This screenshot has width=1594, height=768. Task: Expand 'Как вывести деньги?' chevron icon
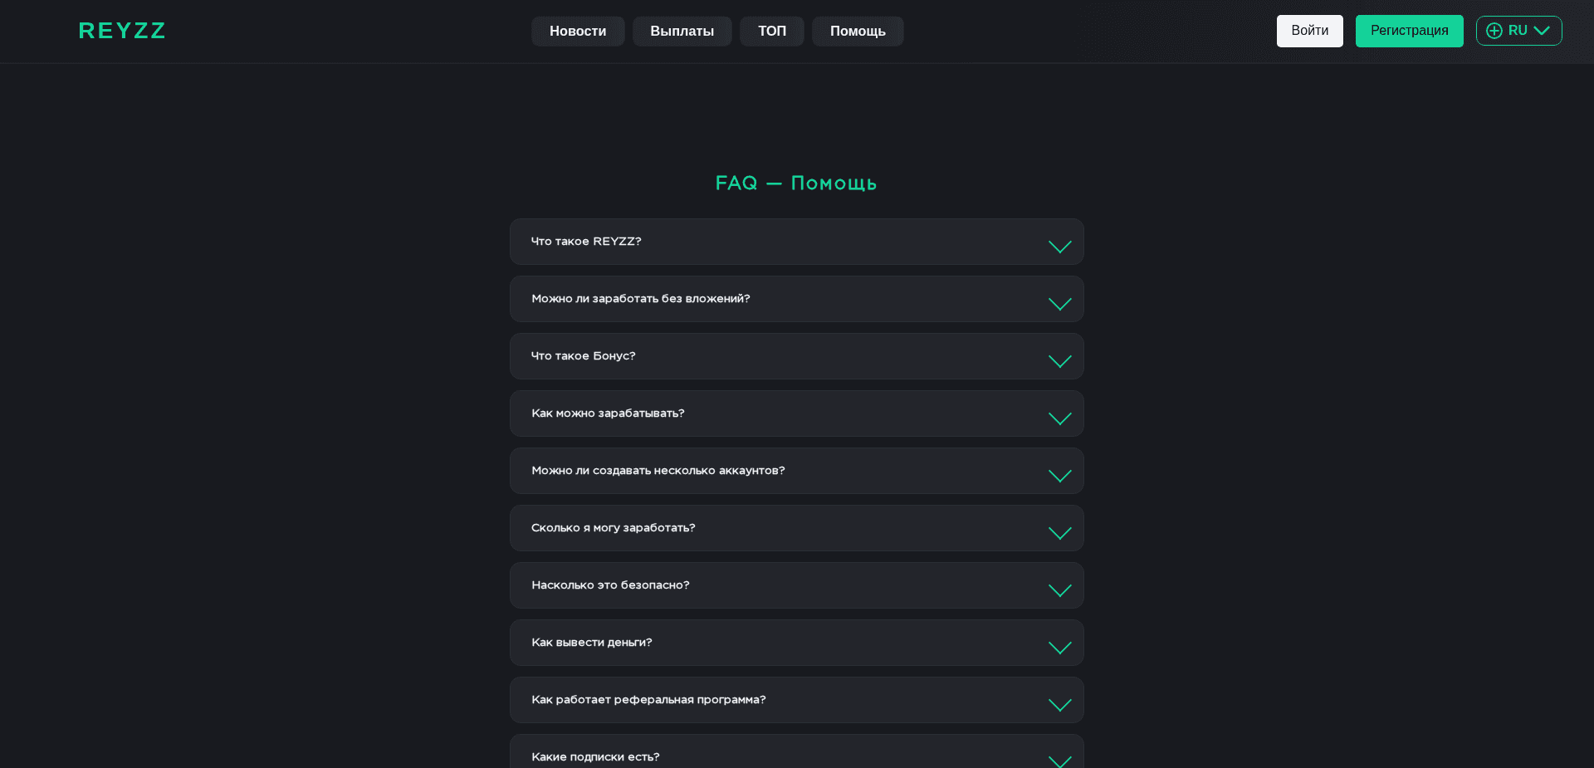1059,648
